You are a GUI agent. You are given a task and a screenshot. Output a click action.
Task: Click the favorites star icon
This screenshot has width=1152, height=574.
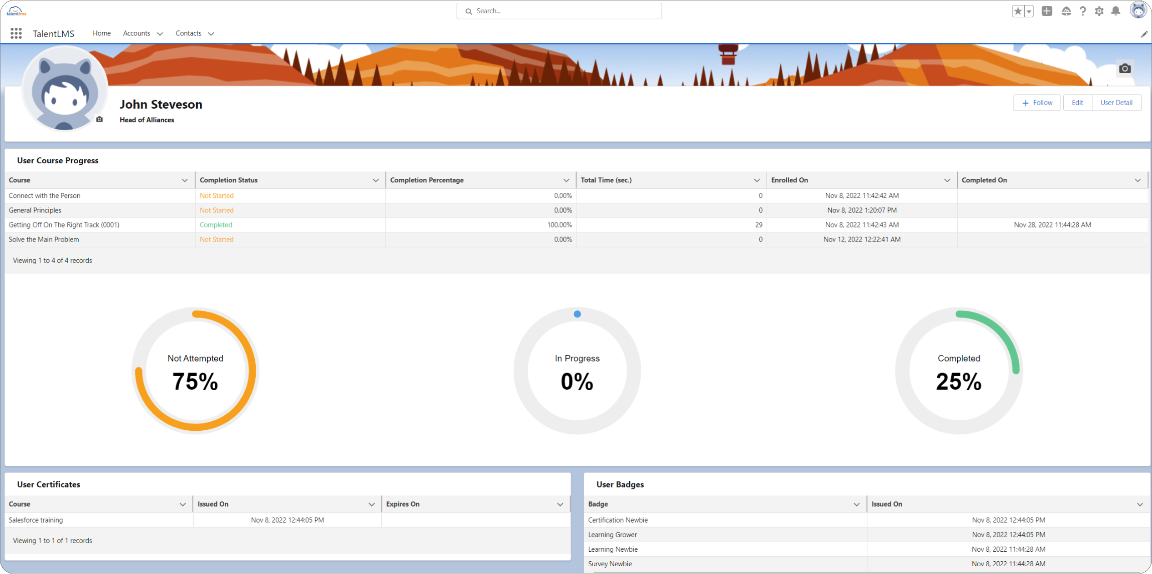pos(1018,11)
